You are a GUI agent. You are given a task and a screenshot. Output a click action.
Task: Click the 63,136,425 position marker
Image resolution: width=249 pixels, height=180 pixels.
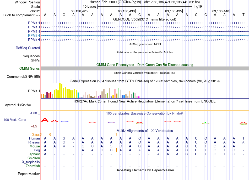coord(79,11)
